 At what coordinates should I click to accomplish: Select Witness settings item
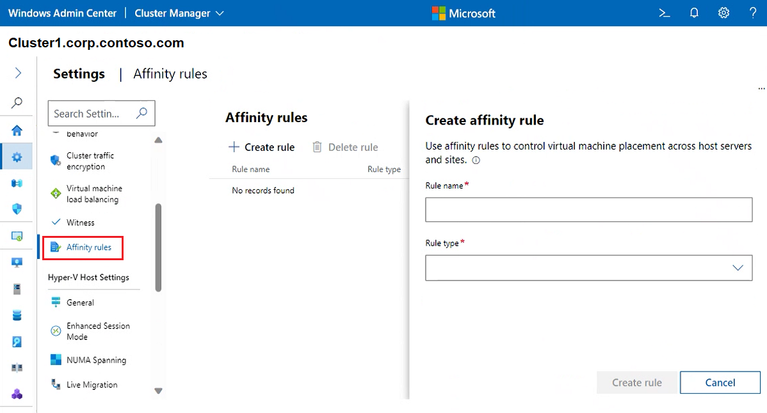click(80, 222)
